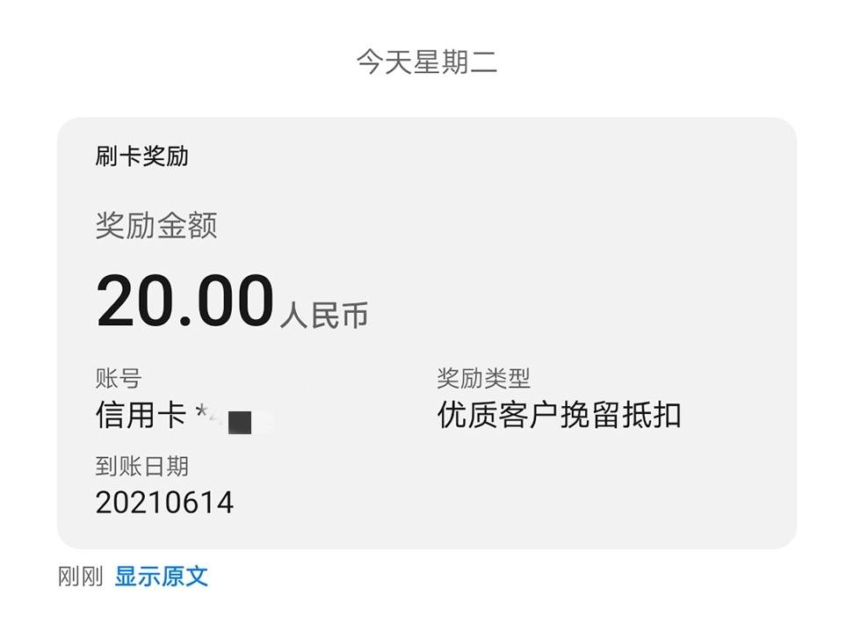Click the 奖励类型 field label
This screenshot has height=617, width=854.
click(x=483, y=378)
